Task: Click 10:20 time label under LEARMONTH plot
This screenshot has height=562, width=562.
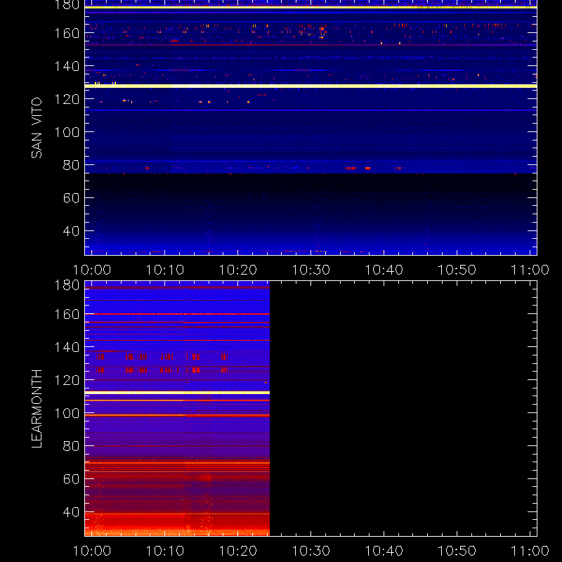Action: pos(238,551)
